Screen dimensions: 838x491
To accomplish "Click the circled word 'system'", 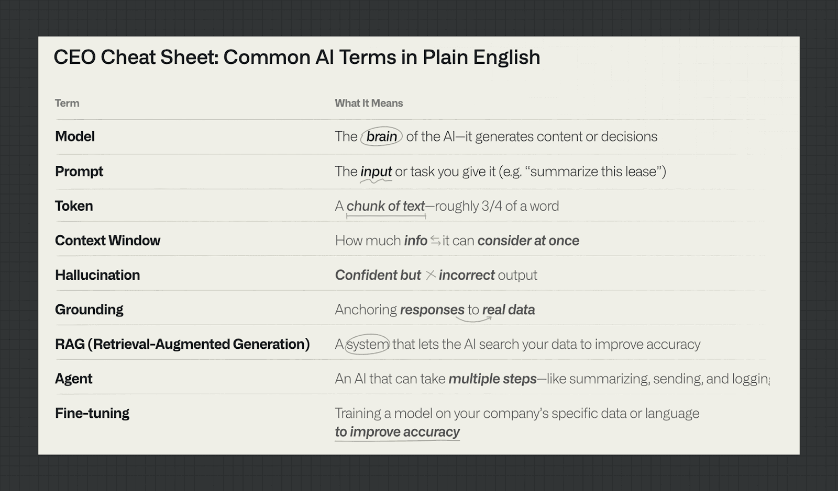I will tap(368, 344).
